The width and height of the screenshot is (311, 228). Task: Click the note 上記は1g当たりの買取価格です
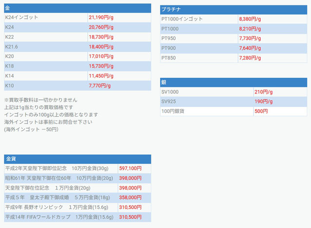[38, 107]
